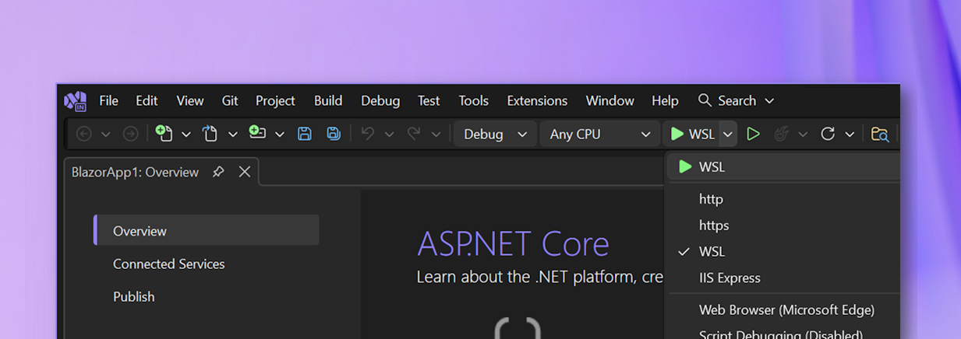Image resolution: width=961 pixels, height=339 pixels.
Task: Collapse the WSL launch profile dropdown arrow
Action: (x=728, y=135)
